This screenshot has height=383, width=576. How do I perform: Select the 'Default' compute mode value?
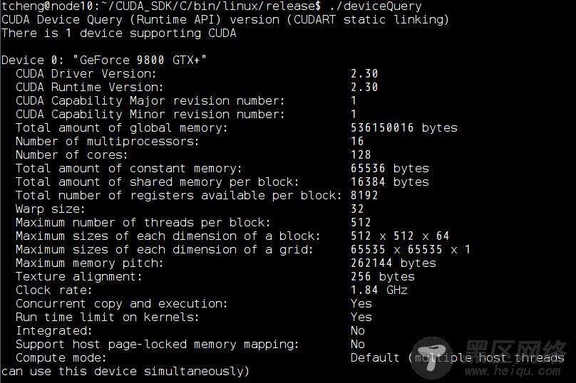click(375, 358)
